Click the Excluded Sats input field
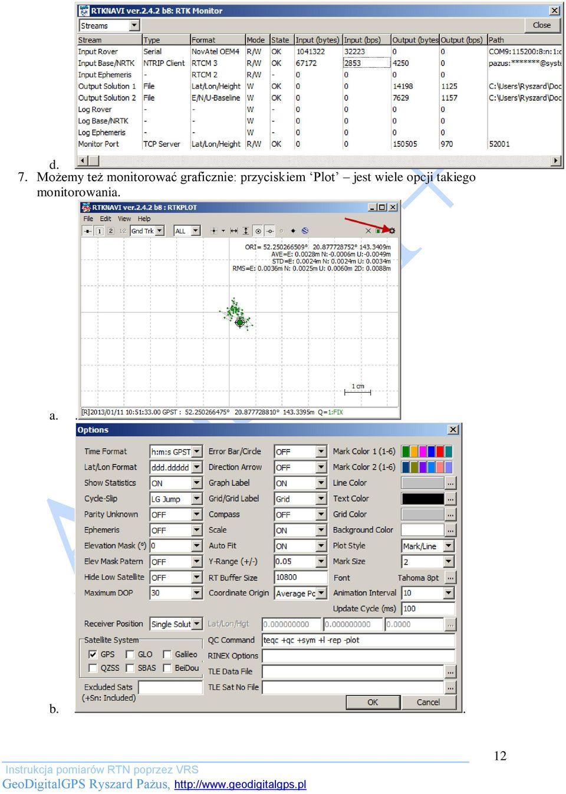Screen dimensions: 566x794 (170, 687)
